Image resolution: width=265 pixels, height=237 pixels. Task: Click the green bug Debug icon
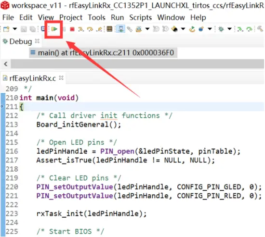coord(221,29)
